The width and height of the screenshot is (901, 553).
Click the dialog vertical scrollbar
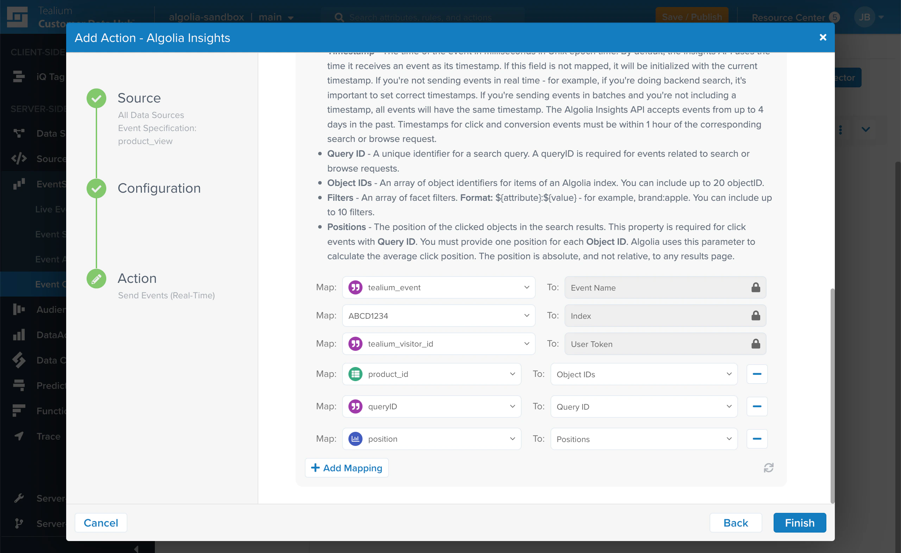tap(832, 395)
